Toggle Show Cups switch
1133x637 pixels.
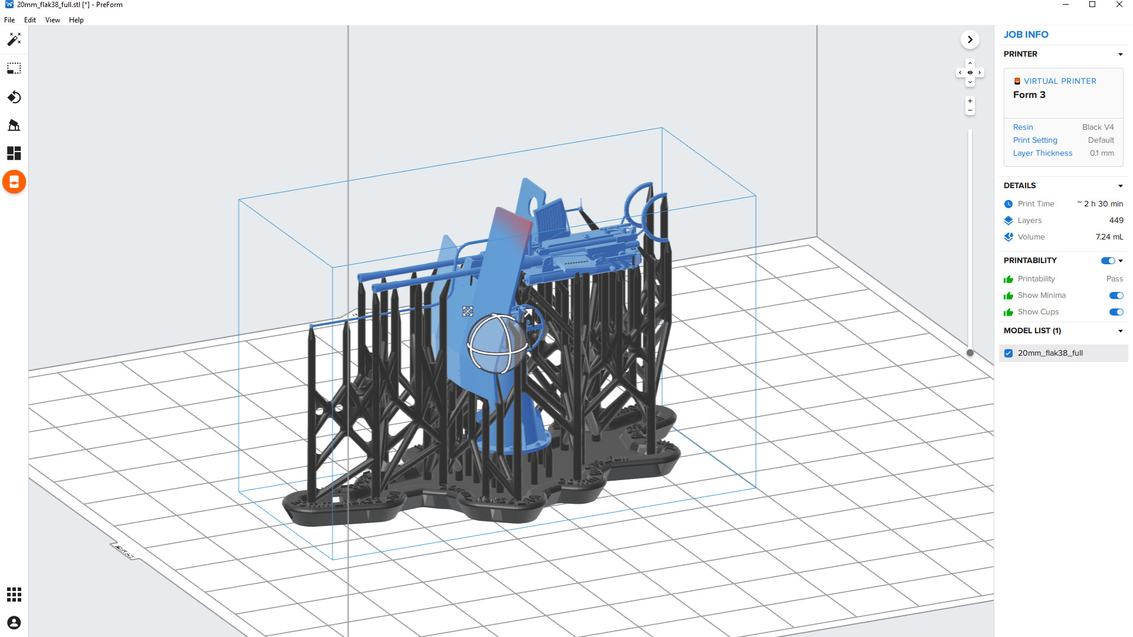click(x=1116, y=312)
